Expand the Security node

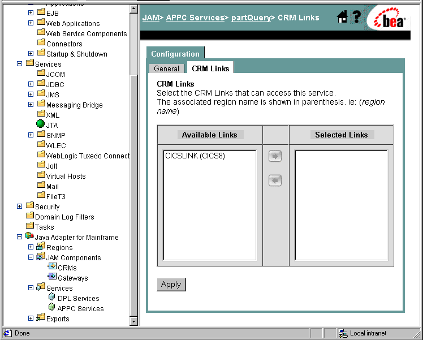click(19, 206)
